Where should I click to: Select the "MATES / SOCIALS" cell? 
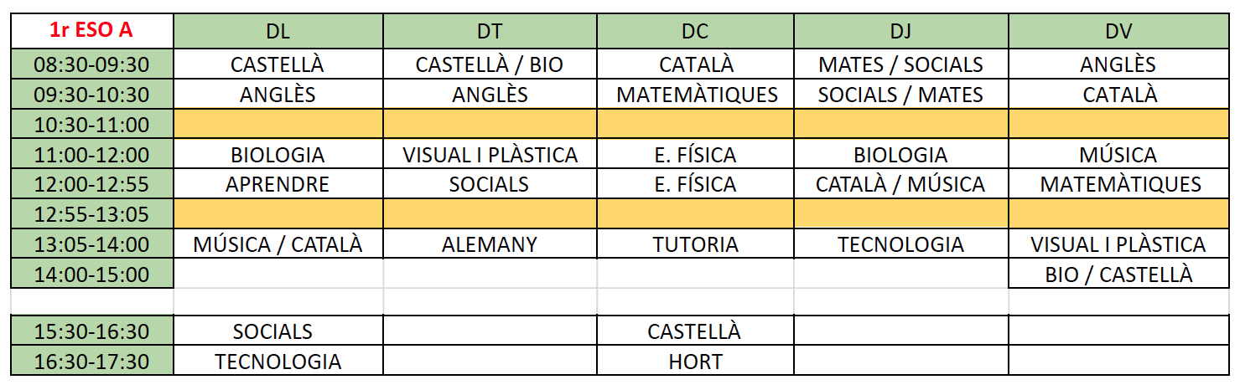(x=900, y=64)
